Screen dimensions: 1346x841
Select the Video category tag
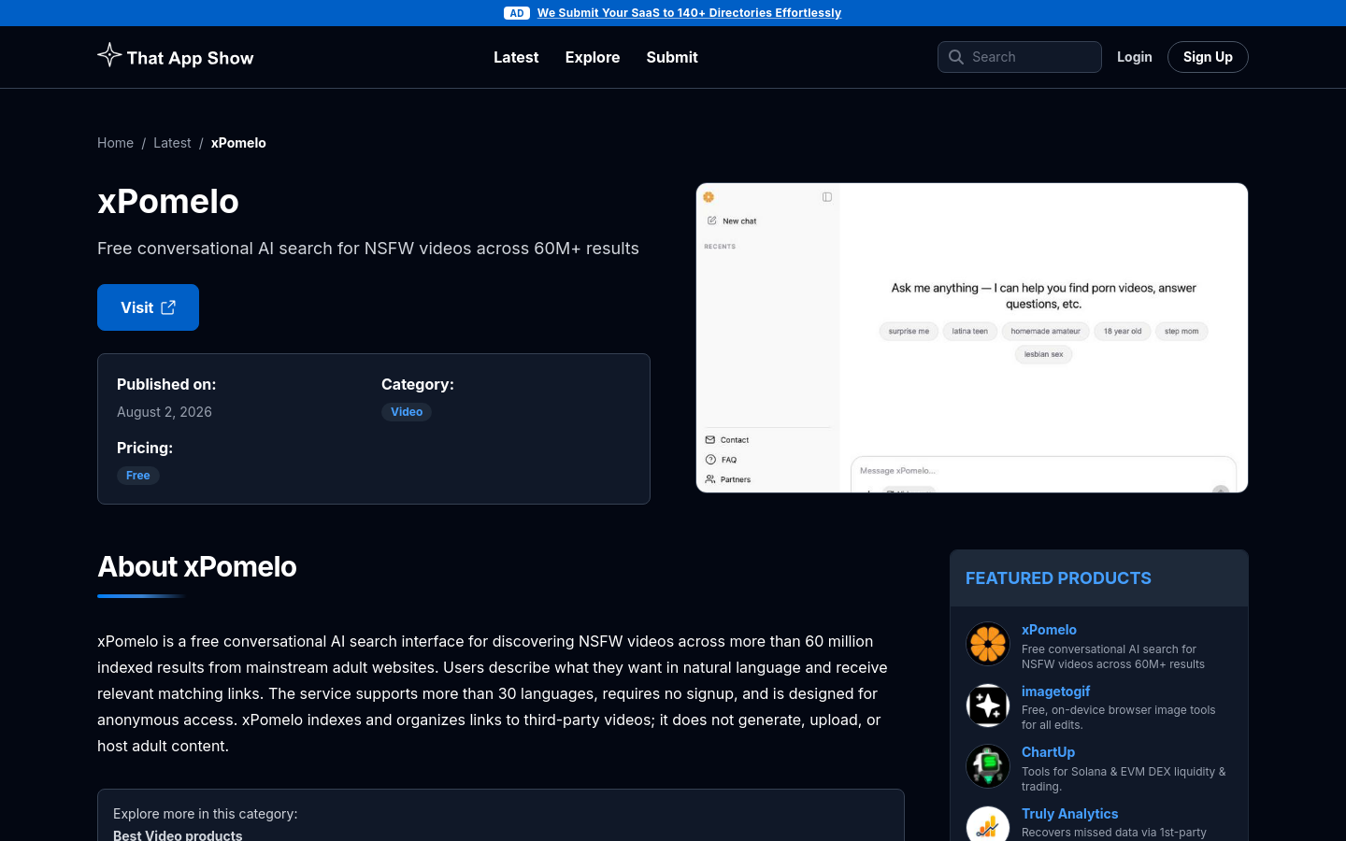pyautogui.click(x=407, y=412)
